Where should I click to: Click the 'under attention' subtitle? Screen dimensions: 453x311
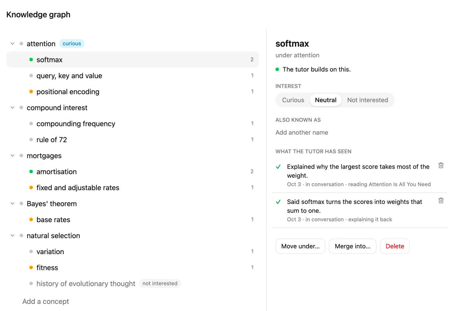click(297, 55)
